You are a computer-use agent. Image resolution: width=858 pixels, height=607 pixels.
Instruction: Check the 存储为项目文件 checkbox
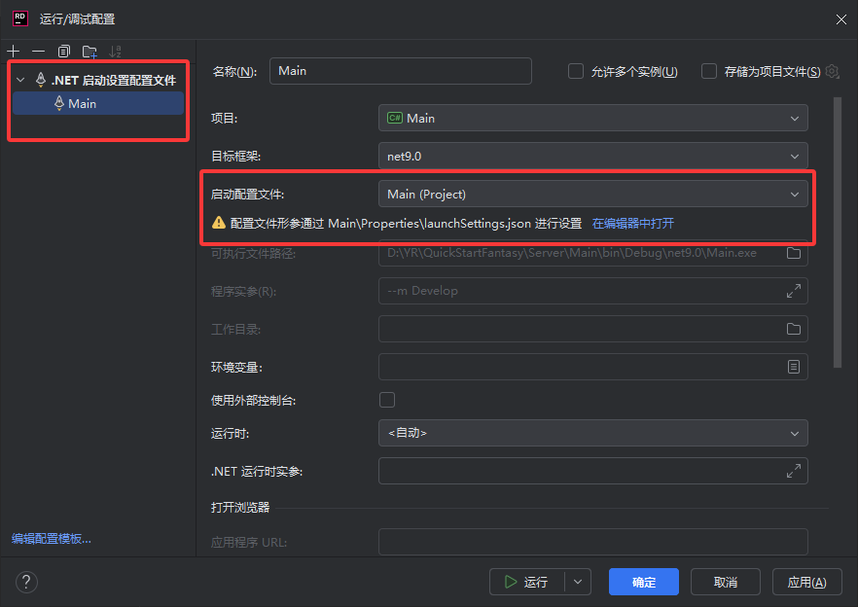(709, 71)
